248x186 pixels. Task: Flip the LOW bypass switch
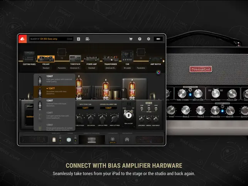142,109
